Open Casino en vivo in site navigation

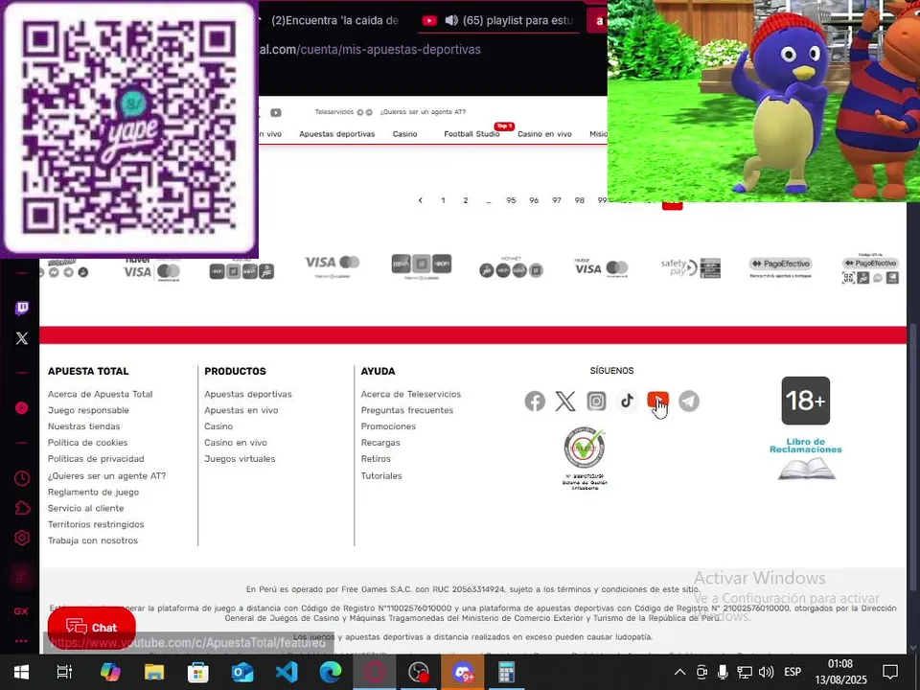pos(544,134)
